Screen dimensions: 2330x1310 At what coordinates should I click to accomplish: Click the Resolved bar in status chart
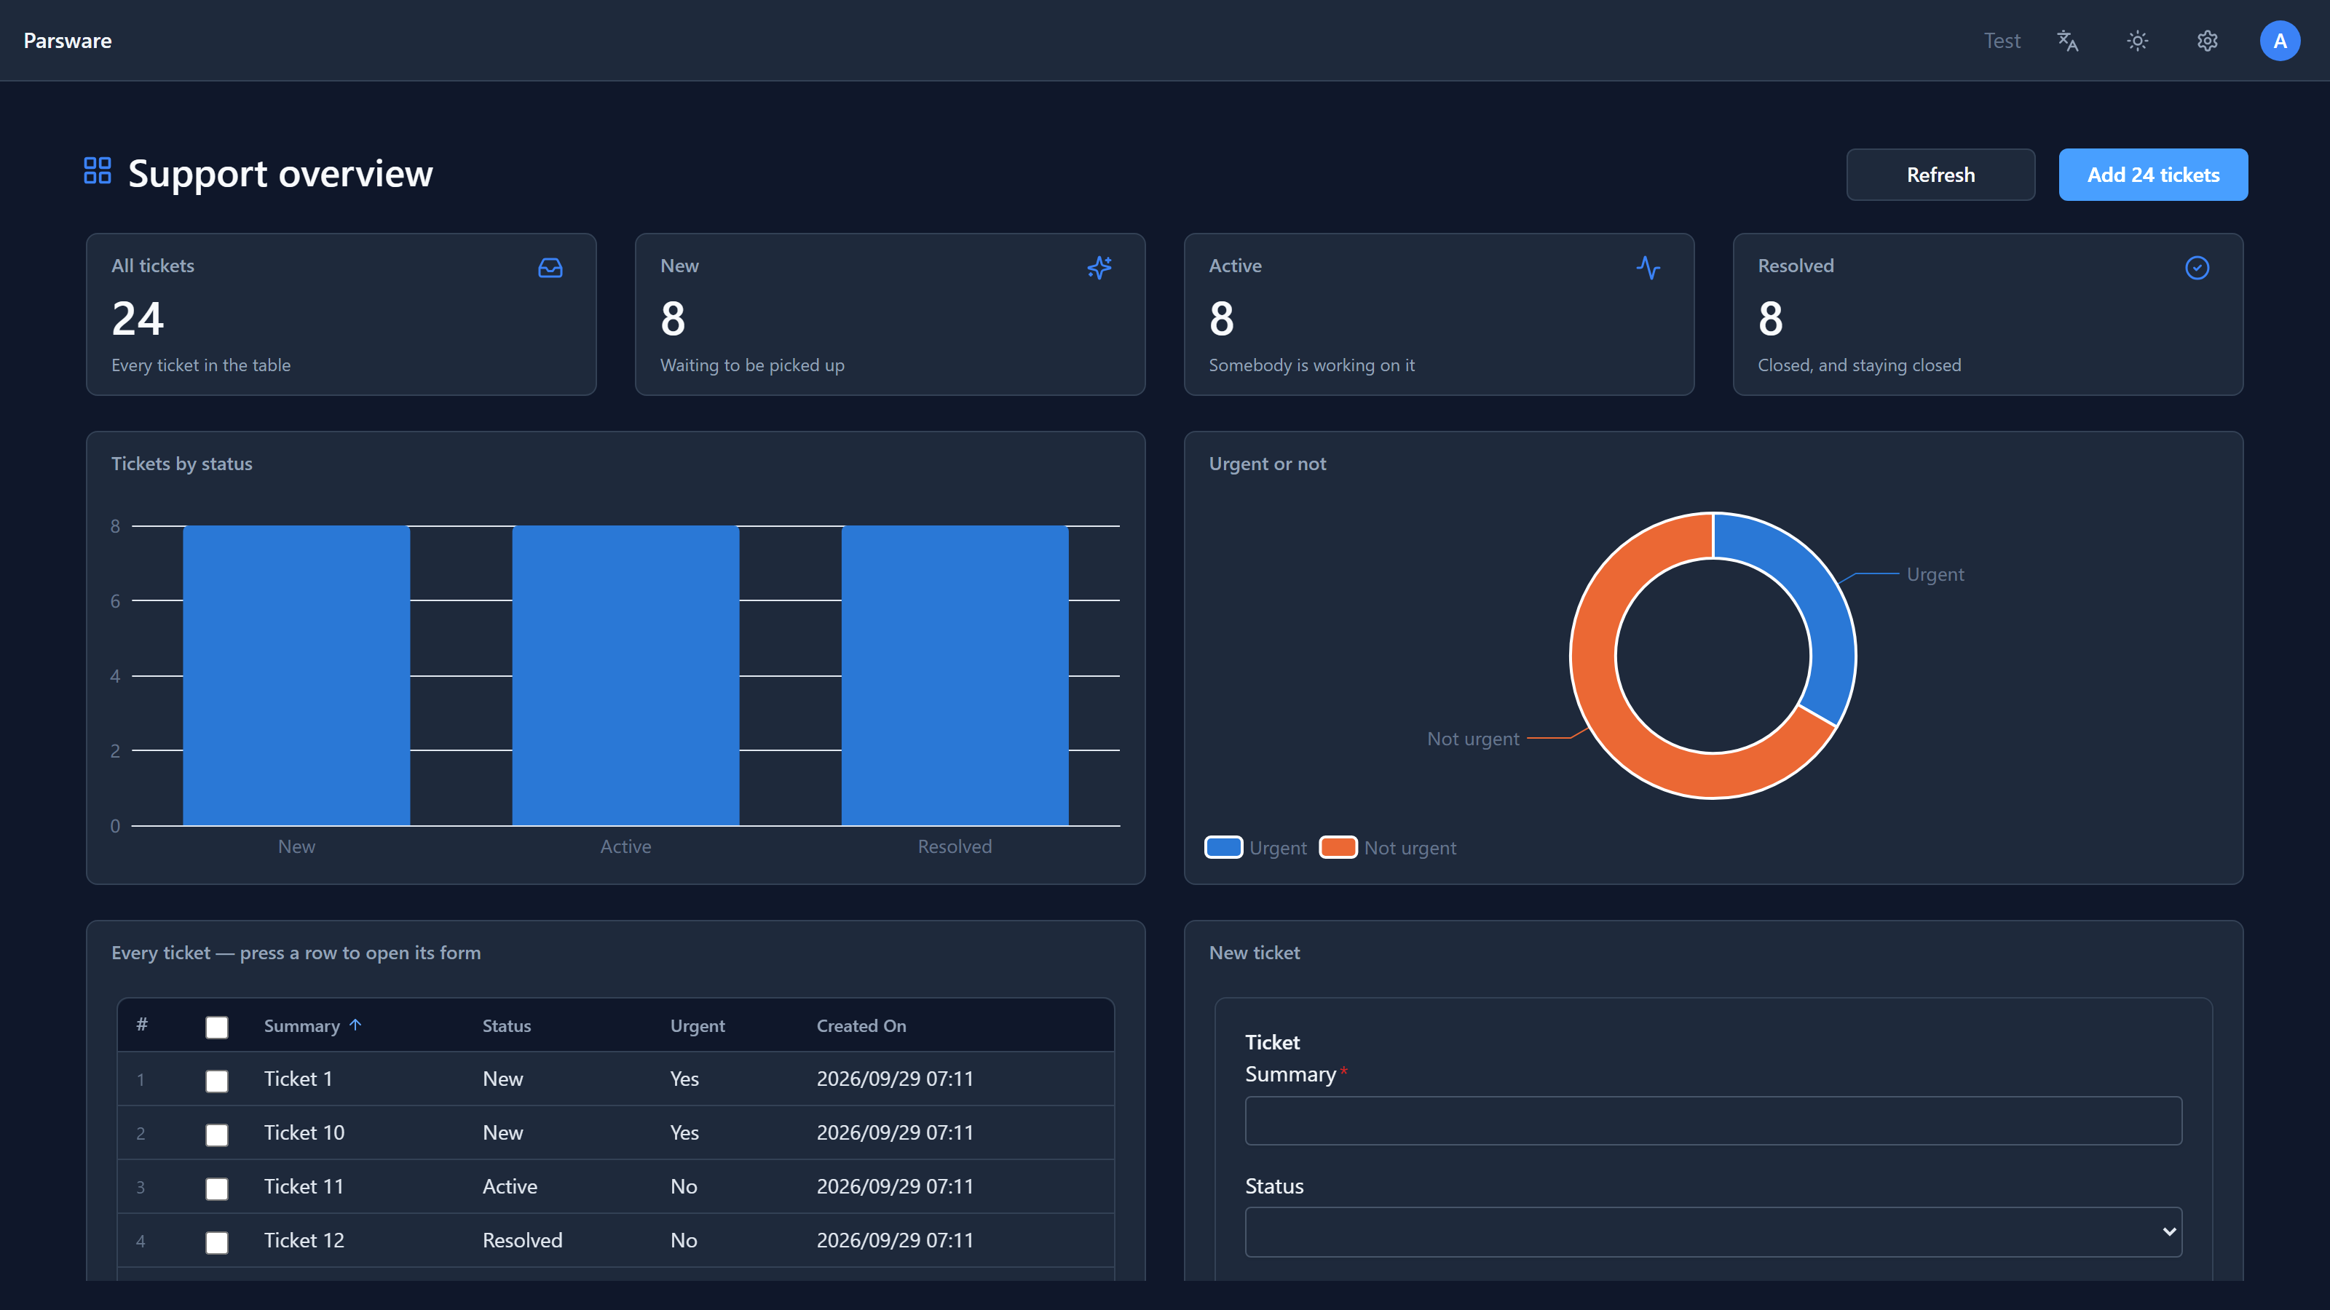(955, 675)
